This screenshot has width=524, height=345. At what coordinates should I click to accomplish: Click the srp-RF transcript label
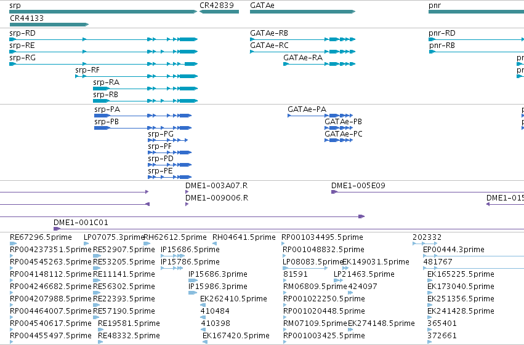click(87, 70)
